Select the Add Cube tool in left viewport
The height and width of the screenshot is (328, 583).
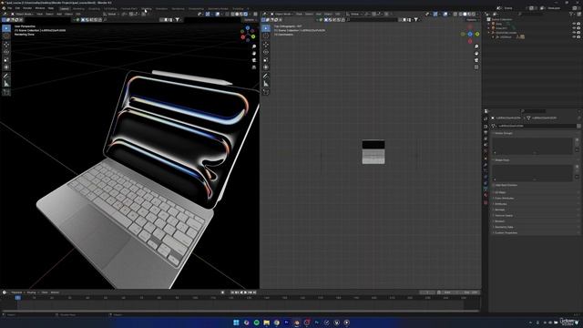tap(6, 92)
